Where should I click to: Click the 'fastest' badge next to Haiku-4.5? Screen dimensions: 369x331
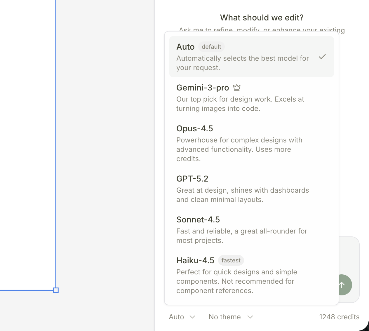click(231, 260)
